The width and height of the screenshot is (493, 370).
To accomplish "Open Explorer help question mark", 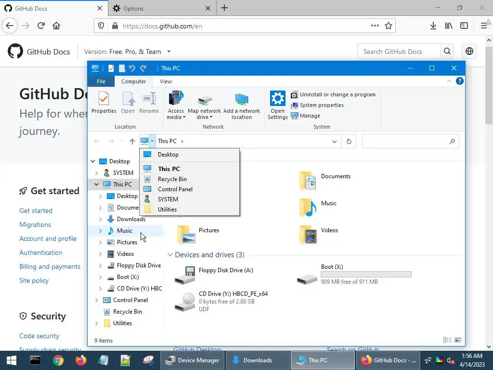I will (x=459, y=81).
